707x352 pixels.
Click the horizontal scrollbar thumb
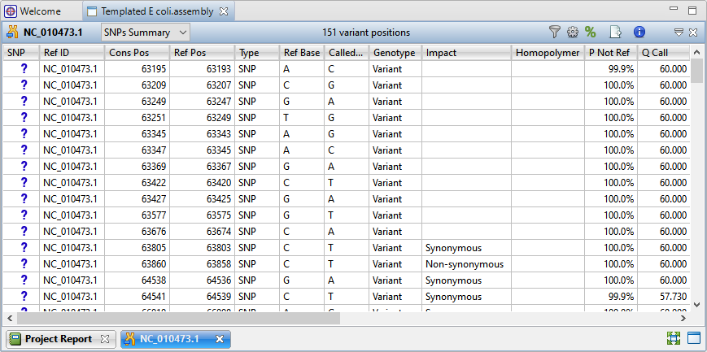tap(178, 318)
